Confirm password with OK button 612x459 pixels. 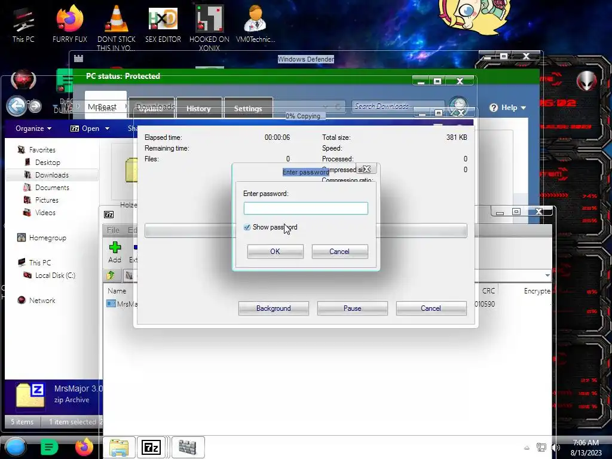(275, 252)
